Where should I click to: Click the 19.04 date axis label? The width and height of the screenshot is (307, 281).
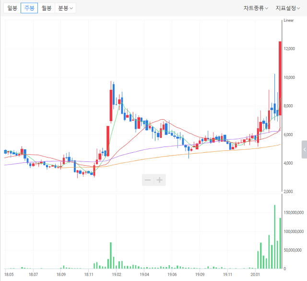[x=144, y=274]
